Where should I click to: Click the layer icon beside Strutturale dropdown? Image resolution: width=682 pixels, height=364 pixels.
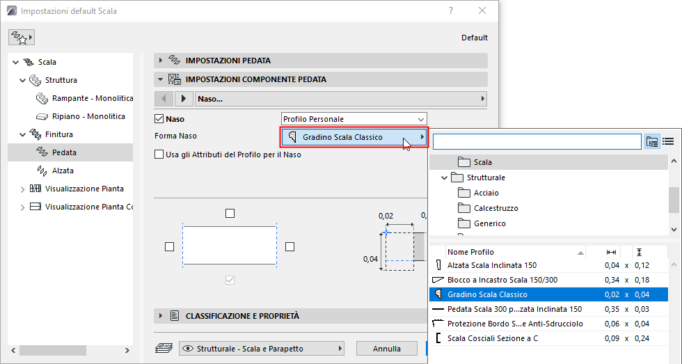[x=164, y=348]
